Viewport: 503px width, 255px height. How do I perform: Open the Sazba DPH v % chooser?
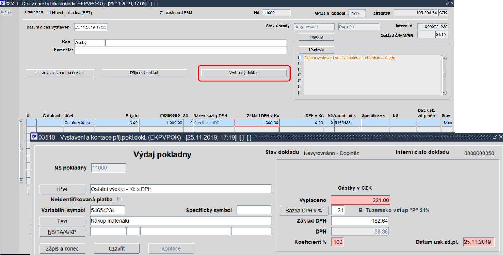(304, 211)
